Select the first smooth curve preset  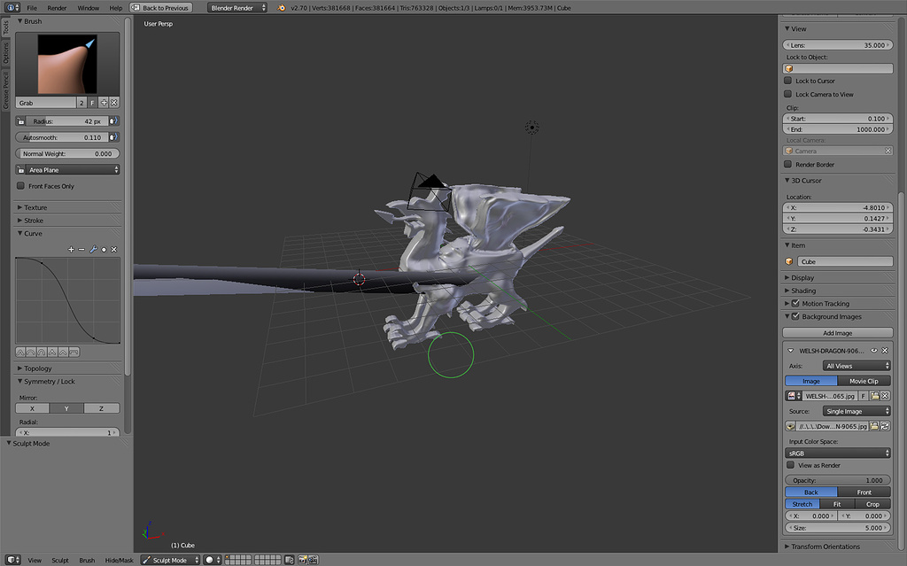20,352
